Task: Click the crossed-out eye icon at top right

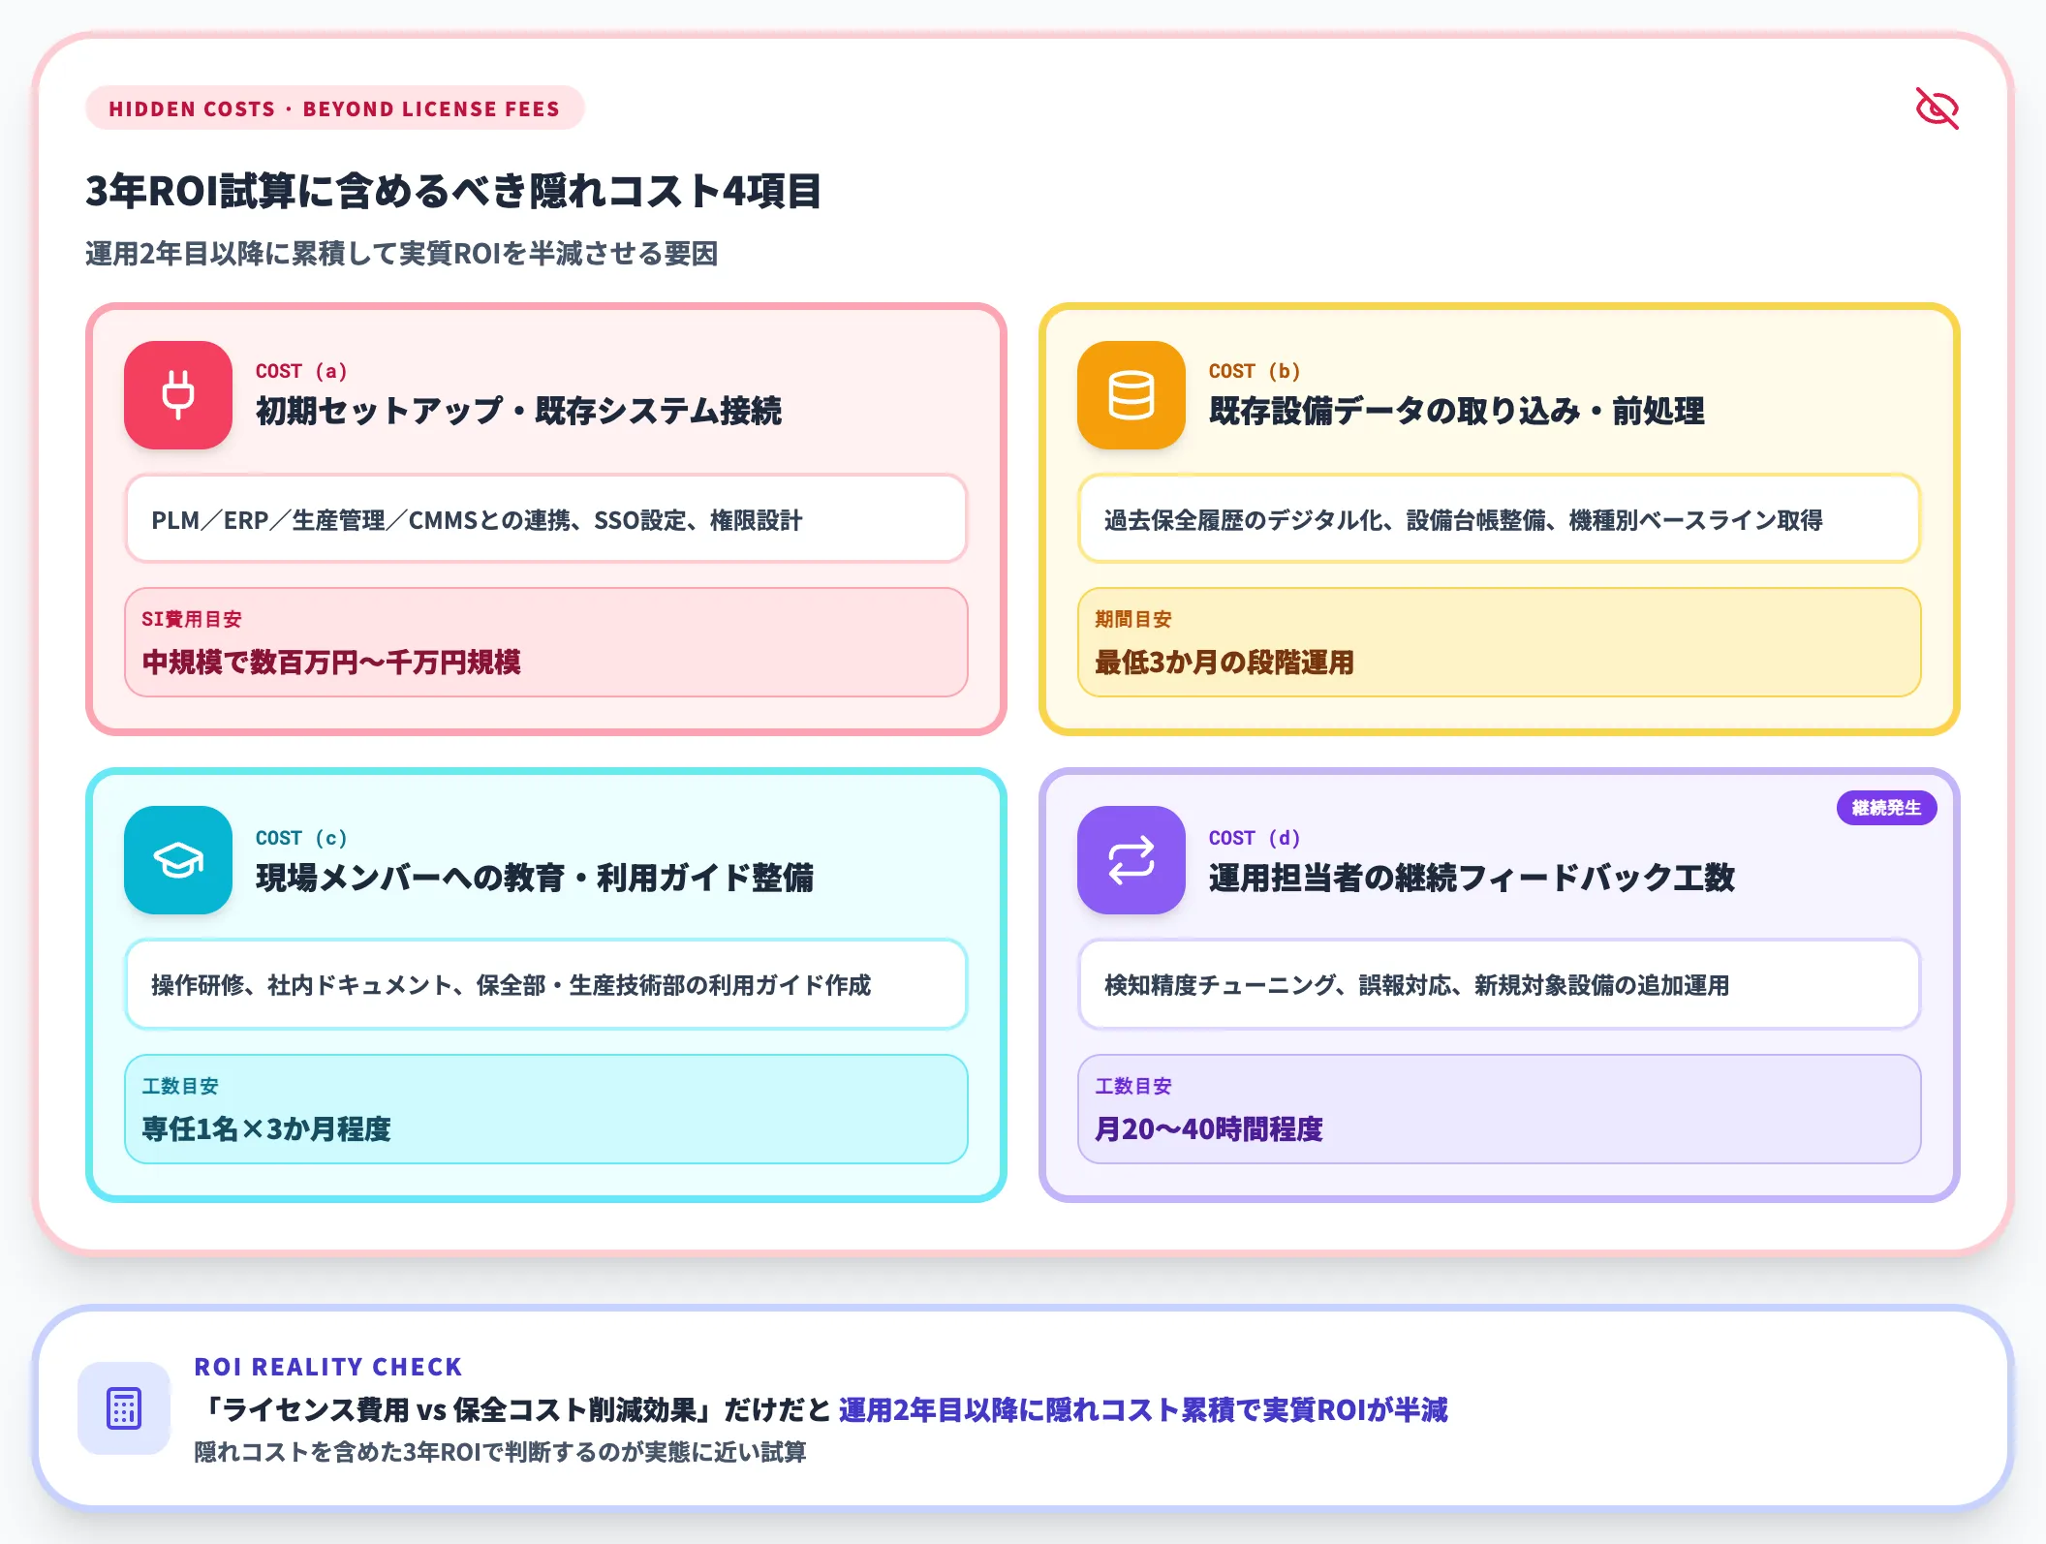Action: pyautogui.click(x=1937, y=108)
